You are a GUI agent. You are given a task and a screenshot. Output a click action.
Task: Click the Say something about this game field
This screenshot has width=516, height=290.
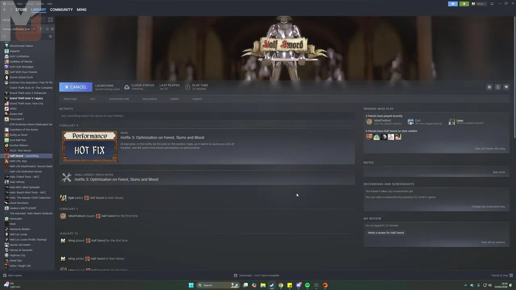point(207,116)
